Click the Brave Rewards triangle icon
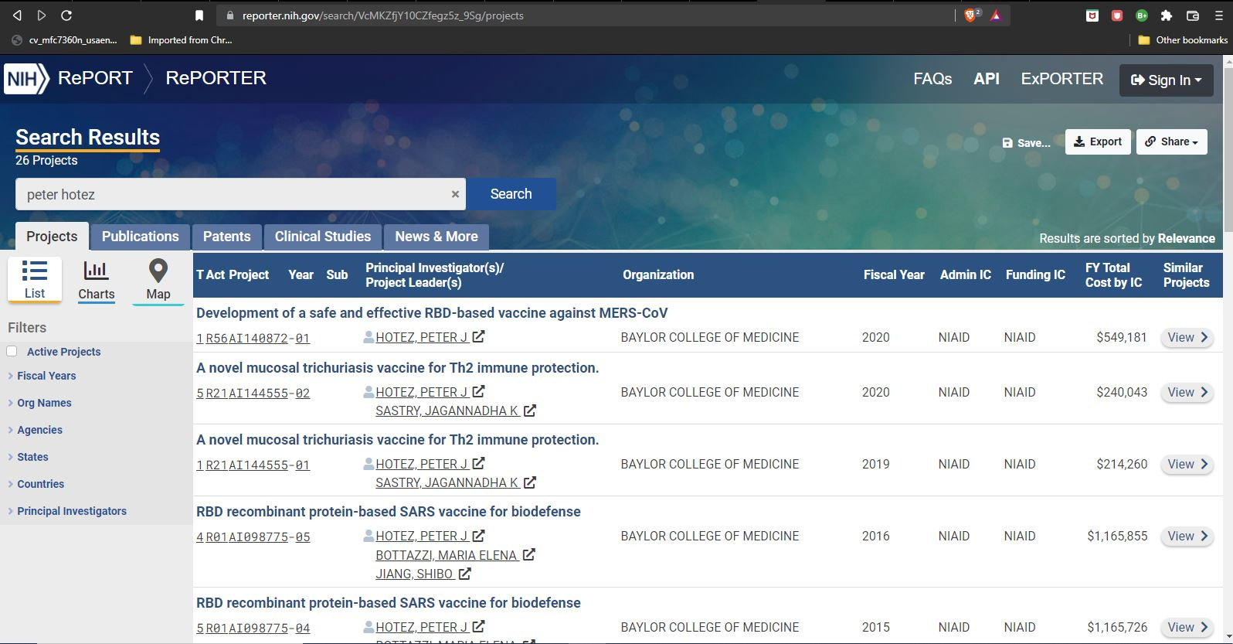This screenshot has width=1233, height=644. 996,15
